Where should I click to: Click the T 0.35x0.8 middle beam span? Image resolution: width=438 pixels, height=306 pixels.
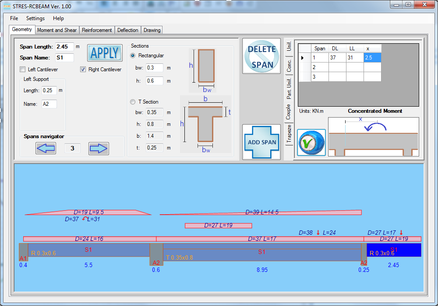click(262, 252)
